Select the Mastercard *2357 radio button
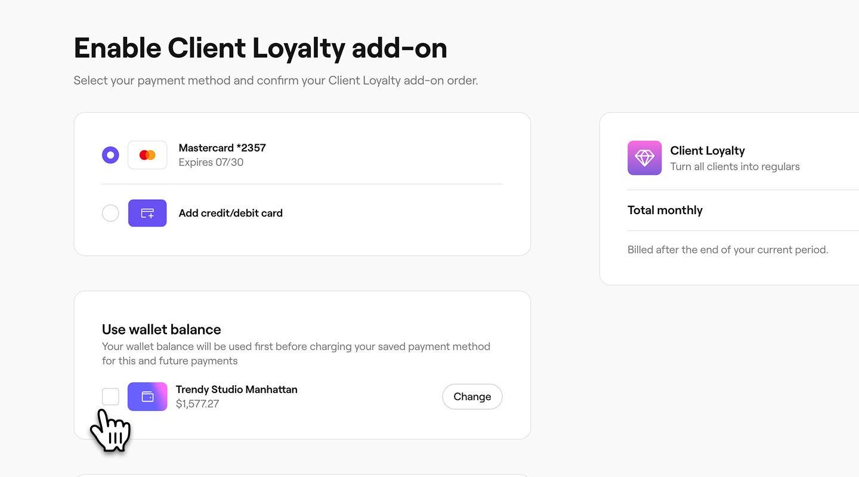Screen dimensions: 859x477 [x=110, y=155]
